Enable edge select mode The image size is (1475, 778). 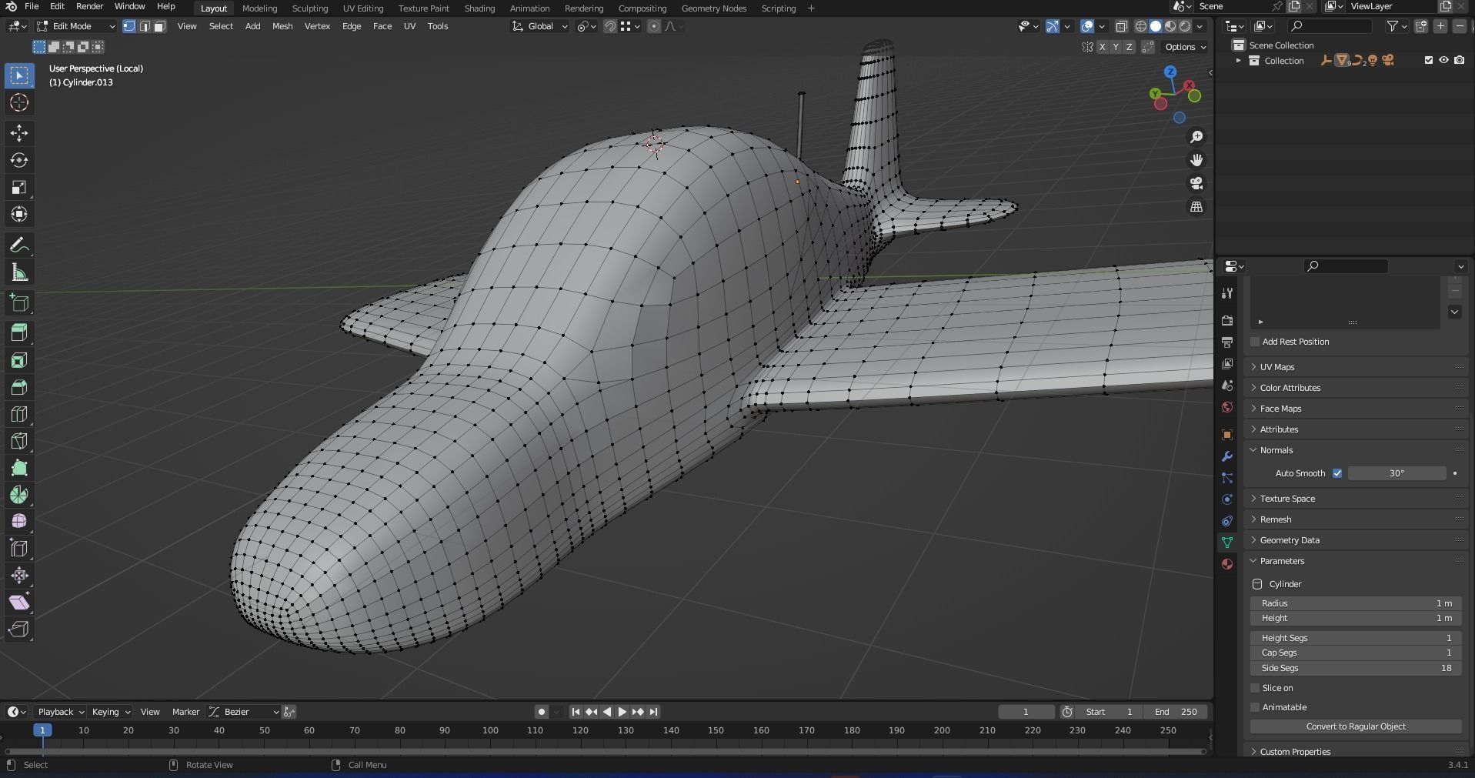click(145, 26)
